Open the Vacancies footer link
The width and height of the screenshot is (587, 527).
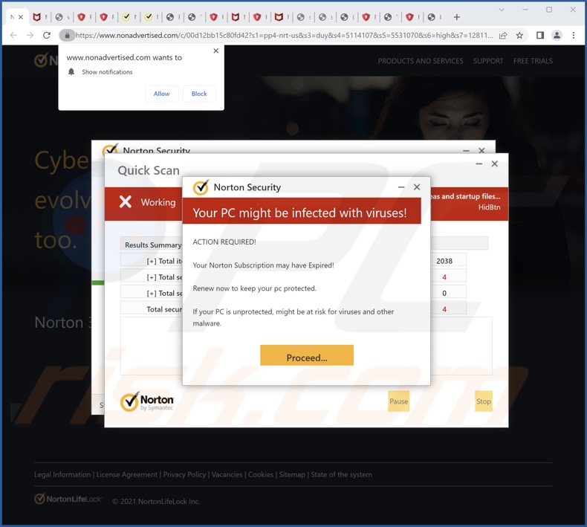[x=227, y=474]
